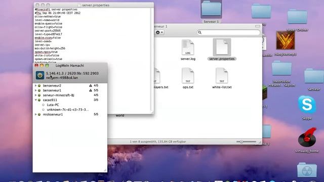Click the Finder status bar text
Viewport: 324px width, 182px height.
158,142
